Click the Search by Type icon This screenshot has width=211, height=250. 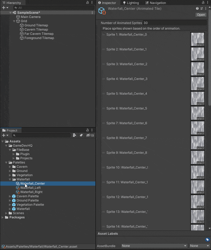[x=74, y=135]
